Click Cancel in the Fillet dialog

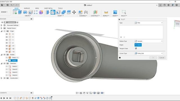[x=162, y=58]
